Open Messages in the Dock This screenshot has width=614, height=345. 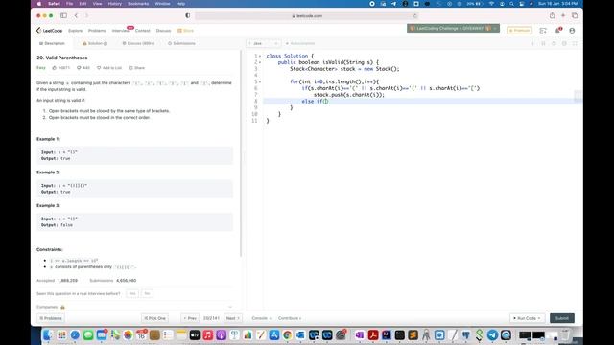(x=88, y=334)
